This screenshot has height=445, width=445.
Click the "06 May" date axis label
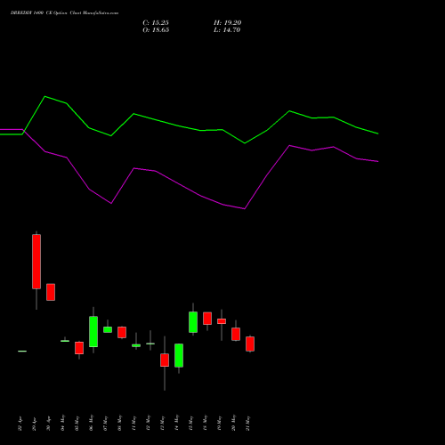[x=91, y=423]
